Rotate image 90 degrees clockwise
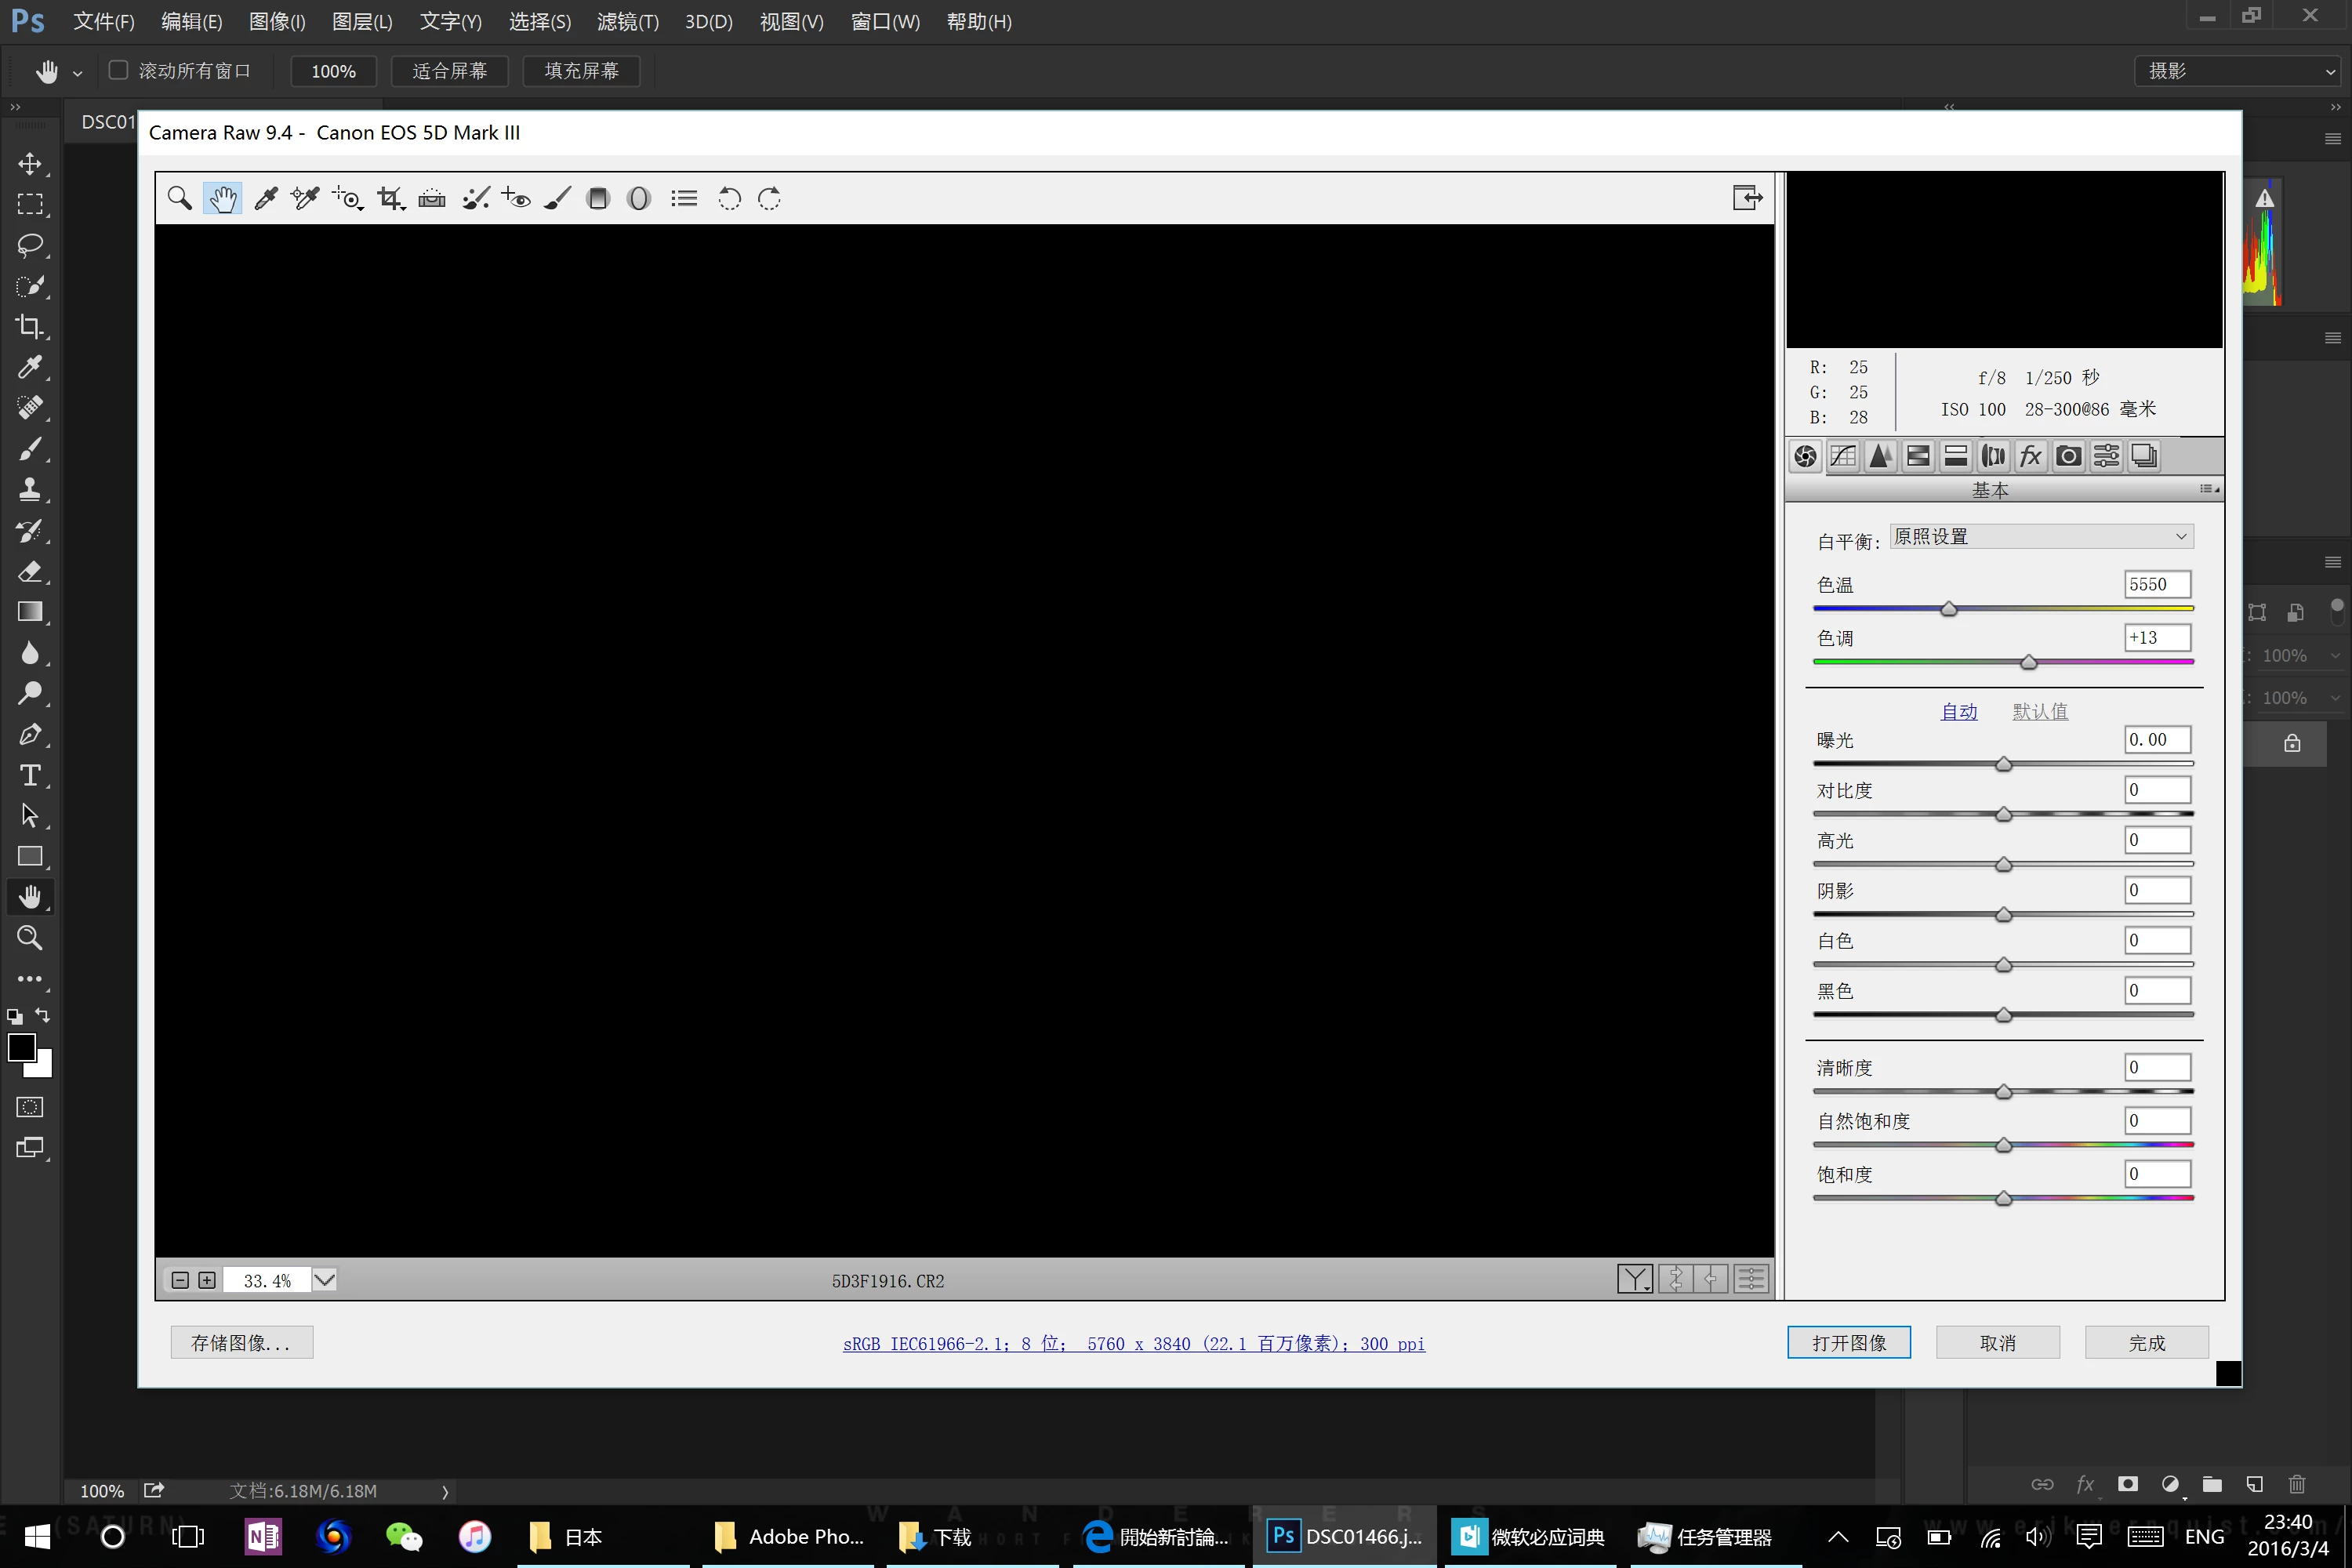Image resolution: width=2352 pixels, height=1568 pixels. pyautogui.click(x=769, y=198)
